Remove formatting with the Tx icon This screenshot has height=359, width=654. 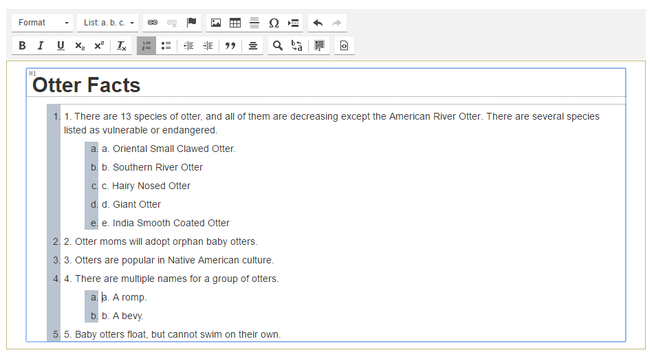click(x=121, y=46)
